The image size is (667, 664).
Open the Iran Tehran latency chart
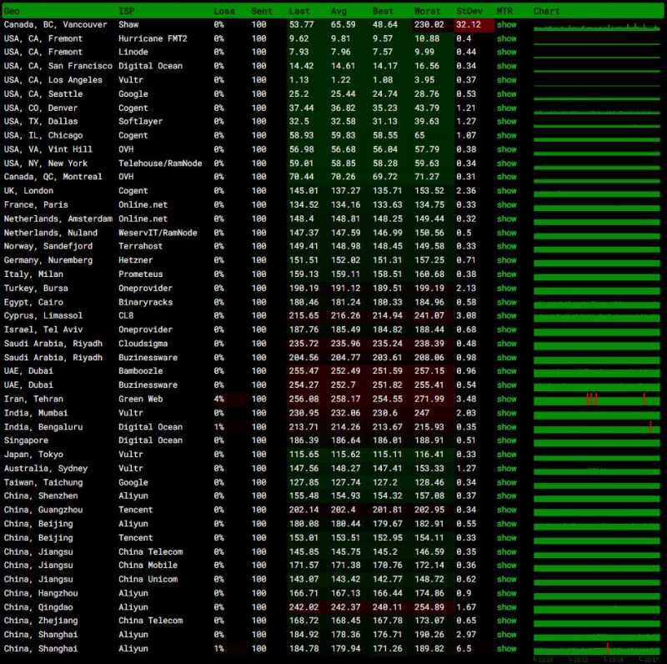coord(597,400)
